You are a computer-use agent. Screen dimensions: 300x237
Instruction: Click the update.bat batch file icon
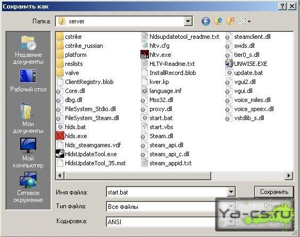(229, 73)
